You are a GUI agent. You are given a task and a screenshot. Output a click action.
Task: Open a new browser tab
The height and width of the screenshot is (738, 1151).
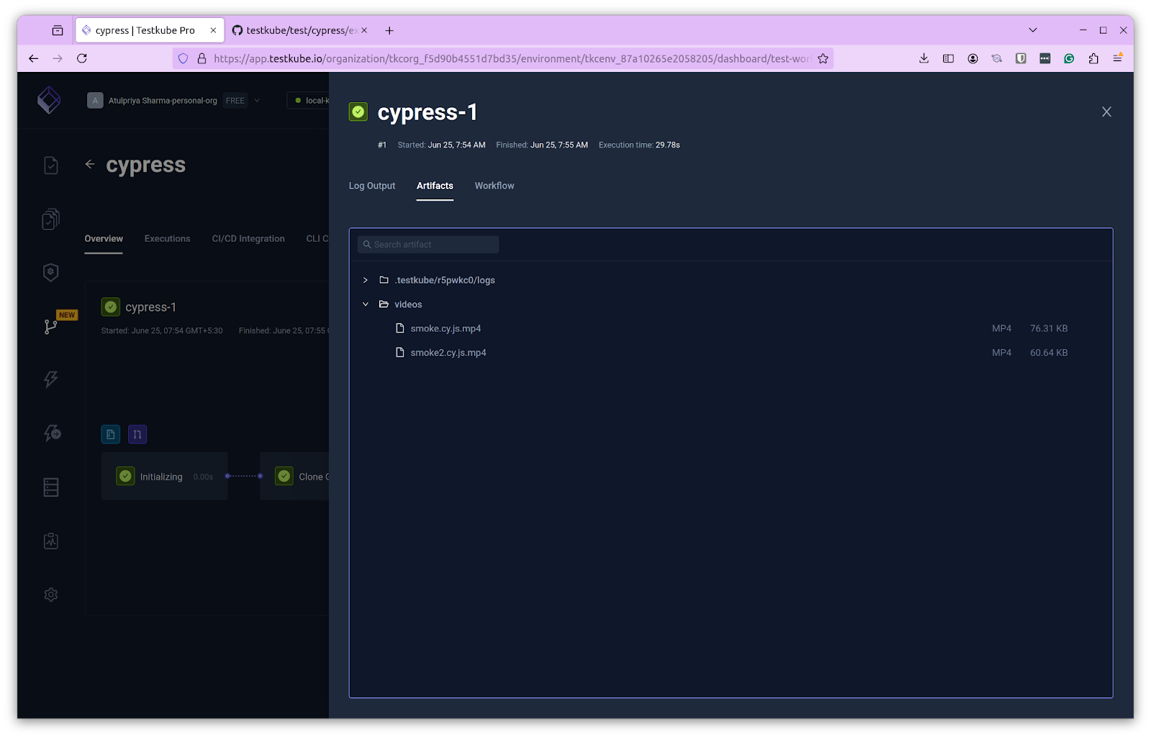pyautogui.click(x=389, y=30)
